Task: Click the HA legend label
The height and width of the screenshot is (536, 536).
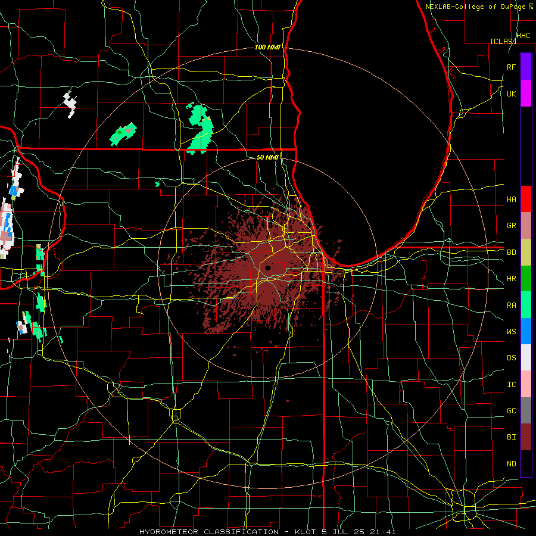Action: [x=511, y=200]
